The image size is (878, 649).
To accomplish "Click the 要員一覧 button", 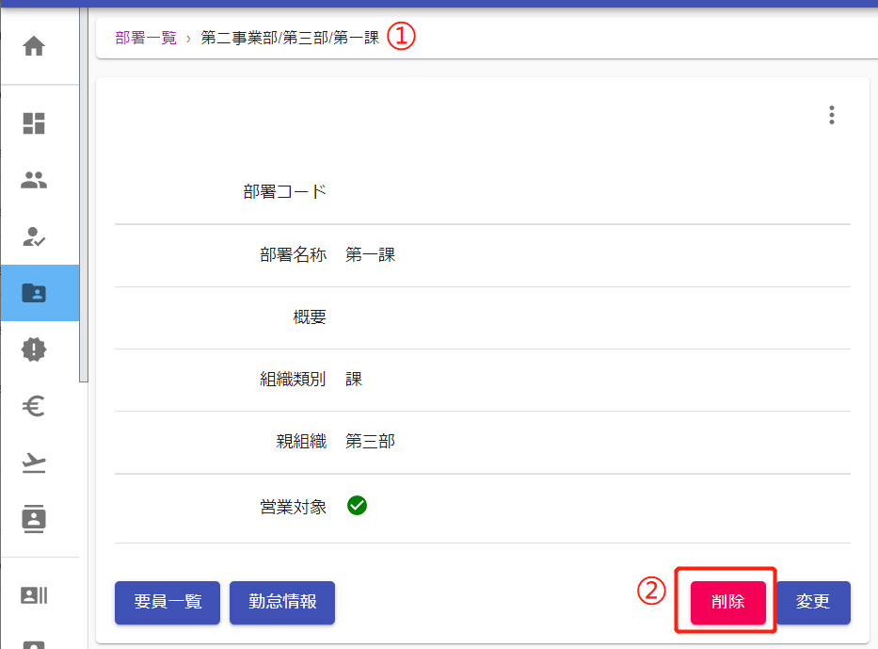I will (x=168, y=603).
